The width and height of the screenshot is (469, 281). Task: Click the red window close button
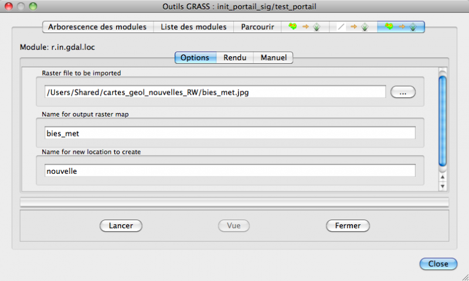click(x=9, y=6)
